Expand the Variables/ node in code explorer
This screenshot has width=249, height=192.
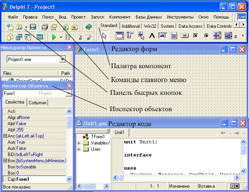pyautogui.click(x=79, y=143)
